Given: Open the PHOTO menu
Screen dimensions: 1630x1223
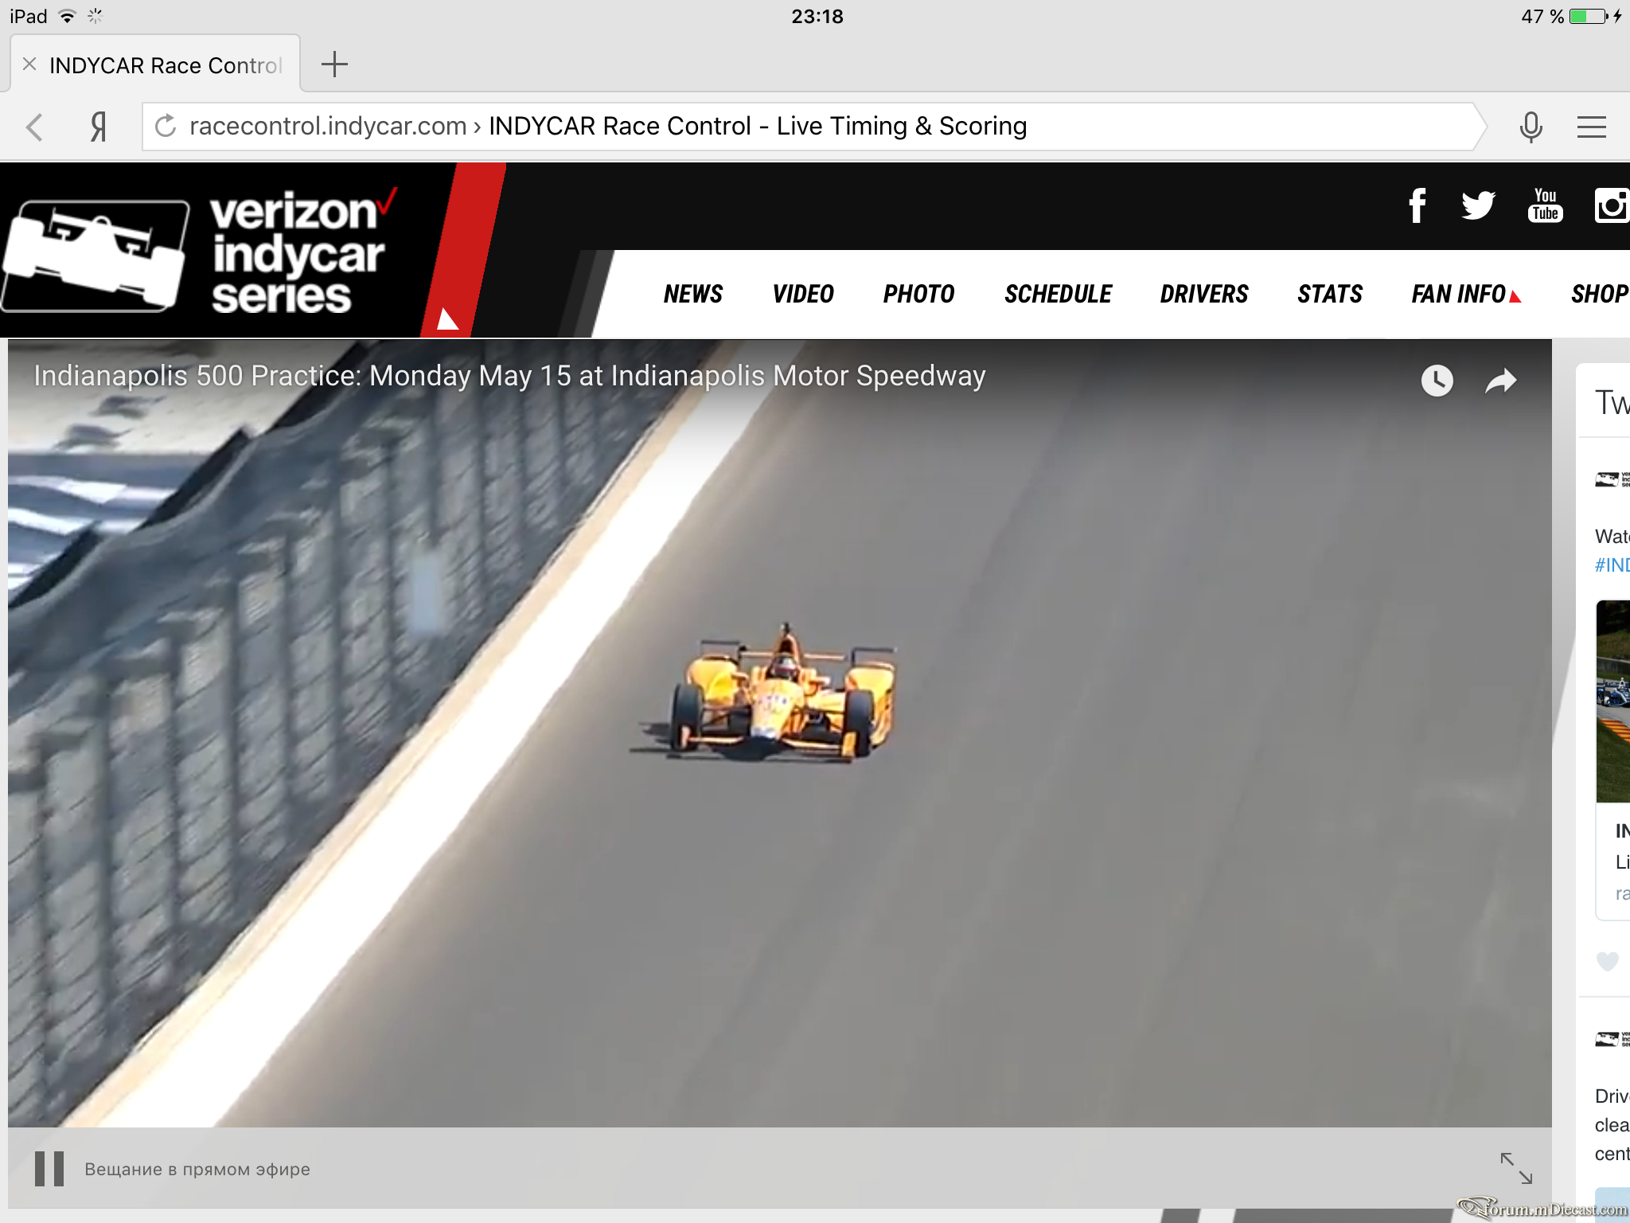Looking at the screenshot, I should click(918, 295).
